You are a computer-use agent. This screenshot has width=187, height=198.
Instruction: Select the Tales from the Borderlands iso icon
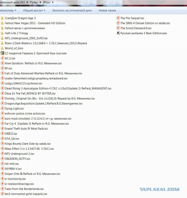pos(2,189)
